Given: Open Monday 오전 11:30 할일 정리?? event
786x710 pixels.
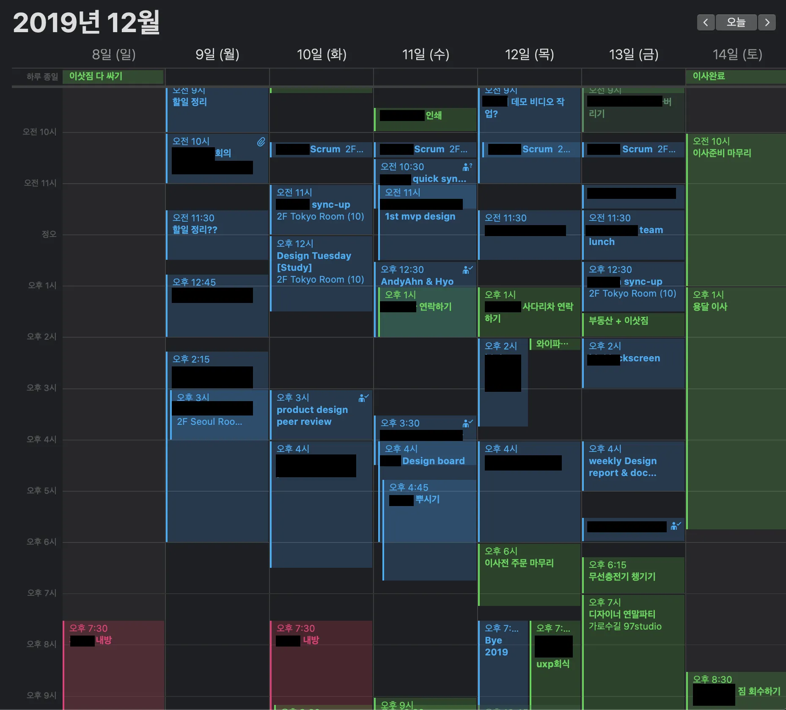Looking at the screenshot, I should [x=217, y=235].
